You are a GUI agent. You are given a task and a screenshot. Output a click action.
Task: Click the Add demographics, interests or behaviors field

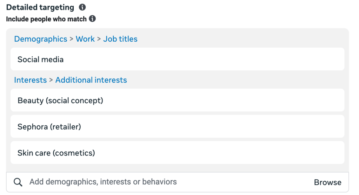(x=178, y=182)
